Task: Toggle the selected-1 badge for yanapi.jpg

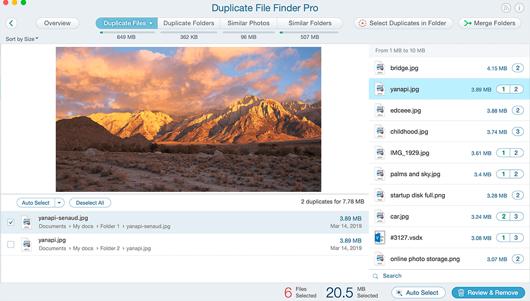Action: pos(504,89)
